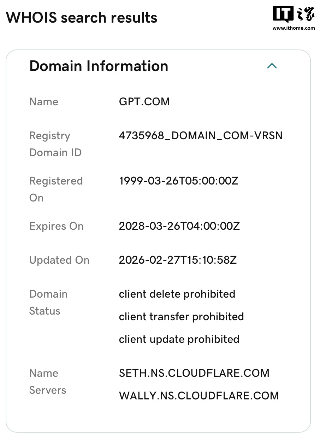Viewport: 320px width, 439px height.
Task: Click the client transfer prohibited status
Action: (181, 317)
